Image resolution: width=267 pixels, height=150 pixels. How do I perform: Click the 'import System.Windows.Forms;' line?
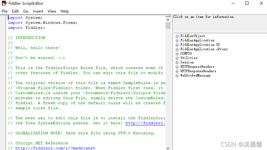pos(43,23)
